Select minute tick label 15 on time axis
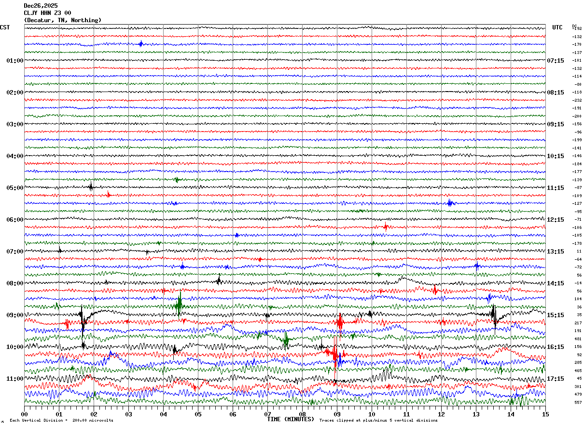This screenshot has height=427, width=584. pyautogui.click(x=545, y=414)
